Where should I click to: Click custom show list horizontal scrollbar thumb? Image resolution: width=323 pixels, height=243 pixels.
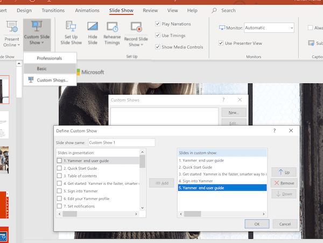click(x=192, y=214)
